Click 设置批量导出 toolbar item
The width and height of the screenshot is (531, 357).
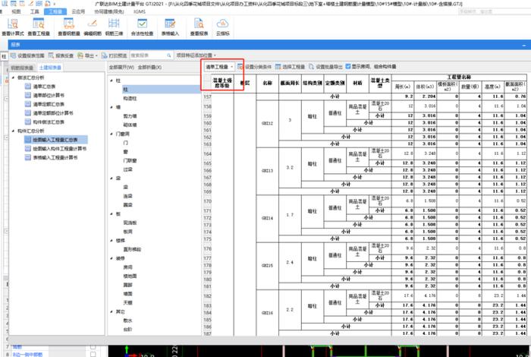[x=325, y=67]
